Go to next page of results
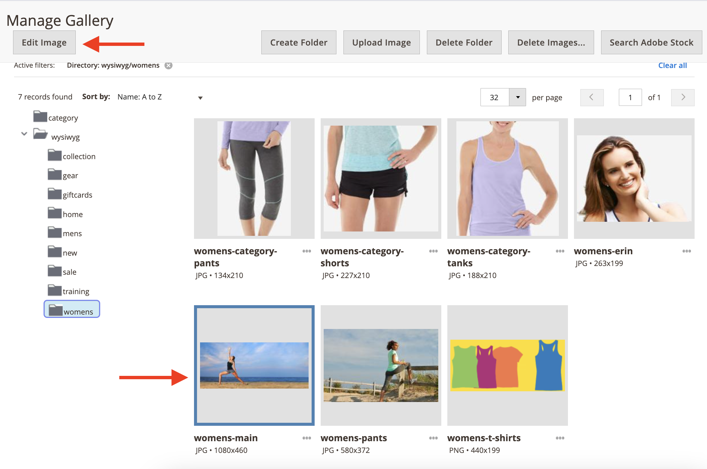The image size is (707, 469). click(683, 97)
